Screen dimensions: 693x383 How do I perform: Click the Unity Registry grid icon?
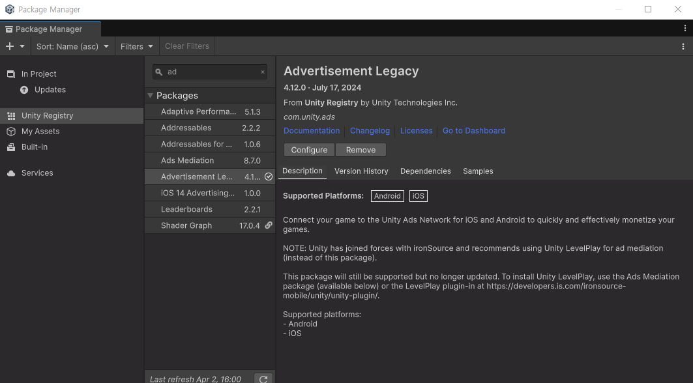click(x=11, y=116)
